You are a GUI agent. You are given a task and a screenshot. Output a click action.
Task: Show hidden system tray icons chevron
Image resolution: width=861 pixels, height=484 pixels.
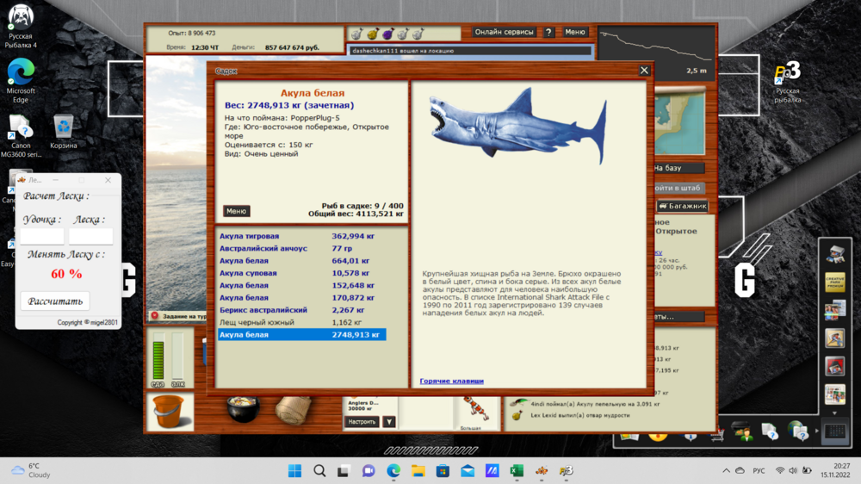727,471
